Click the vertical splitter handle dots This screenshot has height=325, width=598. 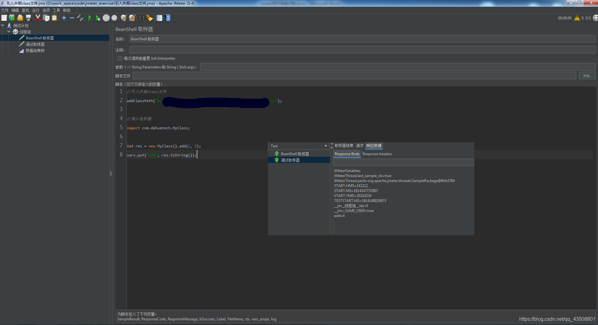[x=111, y=173]
